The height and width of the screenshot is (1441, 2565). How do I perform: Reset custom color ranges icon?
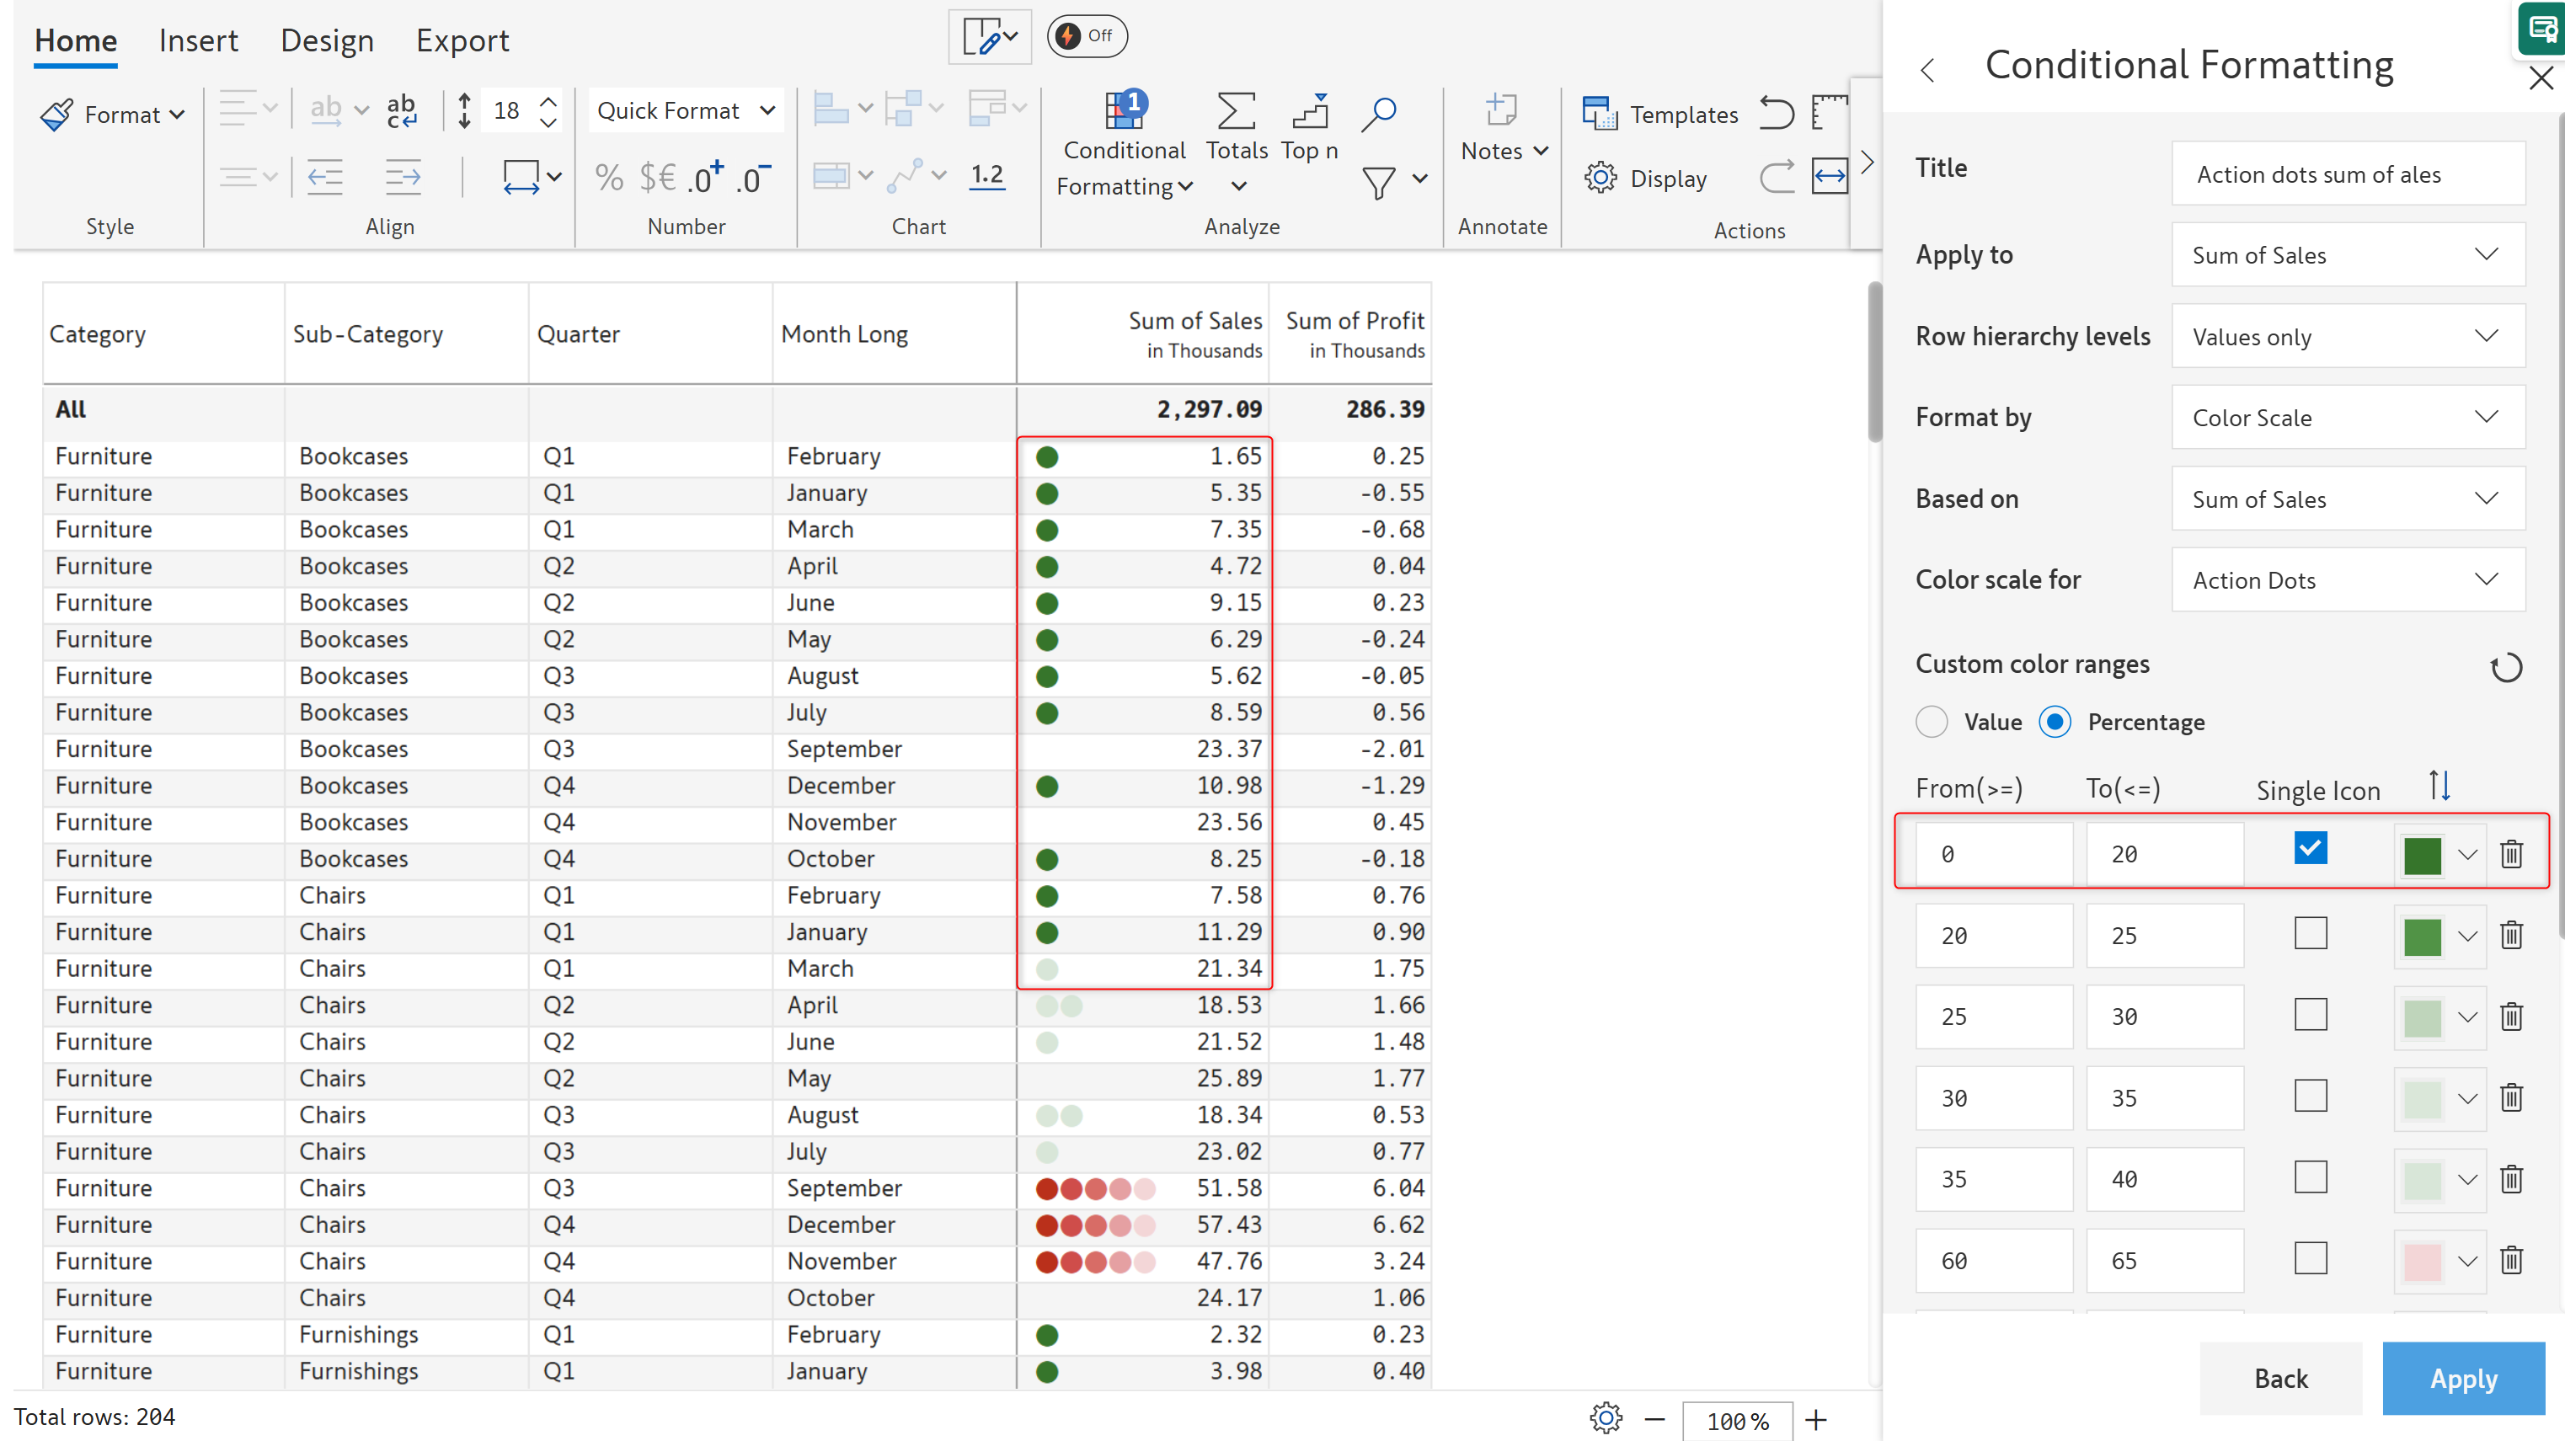(2506, 666)
